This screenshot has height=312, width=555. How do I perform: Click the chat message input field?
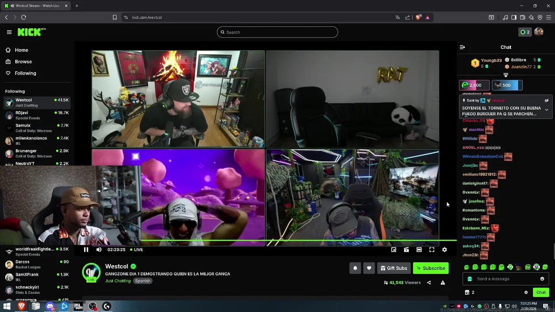click(506, 279)
